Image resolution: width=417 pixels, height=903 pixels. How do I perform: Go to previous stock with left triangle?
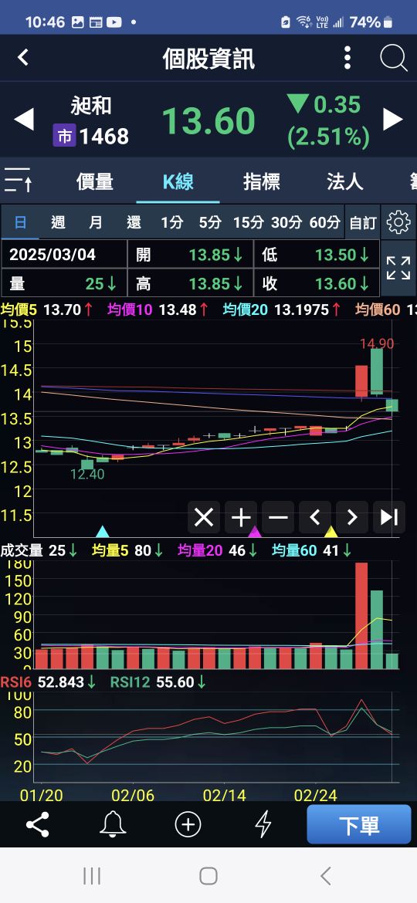[x=24, y=119]
